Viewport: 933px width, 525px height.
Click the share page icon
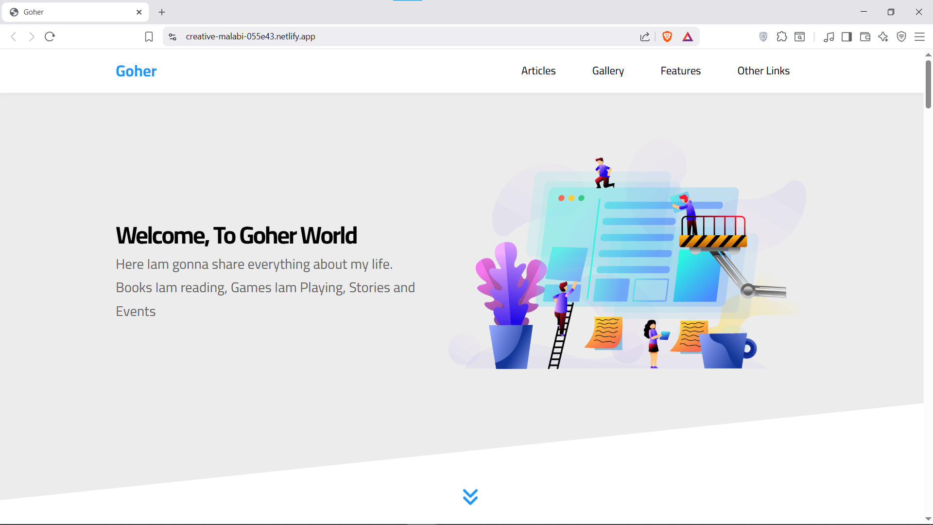pyautogui.click(x=645, y=36)
